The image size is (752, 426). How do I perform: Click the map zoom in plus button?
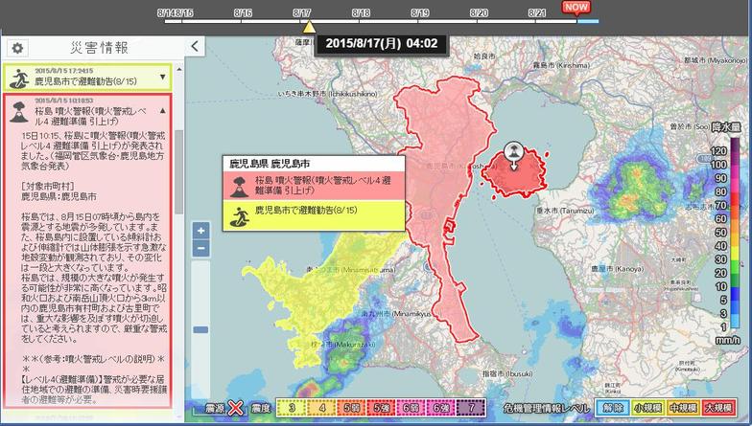(x=200, y=231)
